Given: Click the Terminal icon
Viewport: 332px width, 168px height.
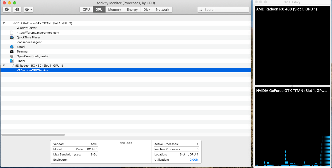Looking at the screenshot, I should [x=11, y=51].
